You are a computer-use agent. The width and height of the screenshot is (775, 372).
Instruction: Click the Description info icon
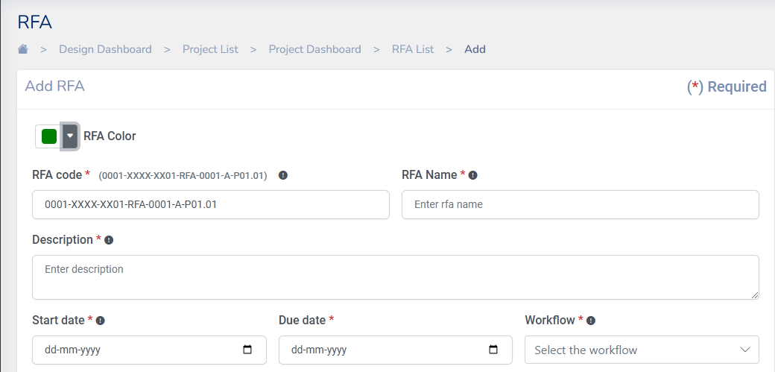tap(109, 240)
